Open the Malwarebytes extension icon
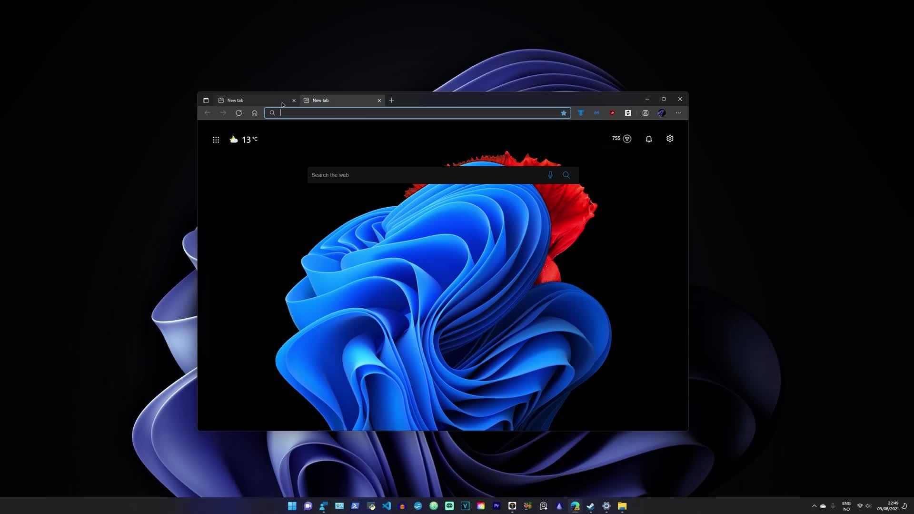The height and width of the screenshot is (514, 914). pyautogui.click(x=596, y=113)
